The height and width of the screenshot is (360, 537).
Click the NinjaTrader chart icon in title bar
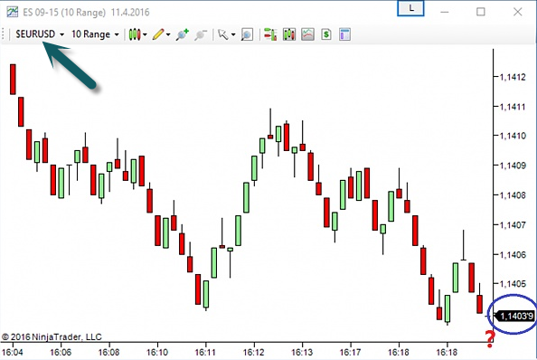pos(13,12)
